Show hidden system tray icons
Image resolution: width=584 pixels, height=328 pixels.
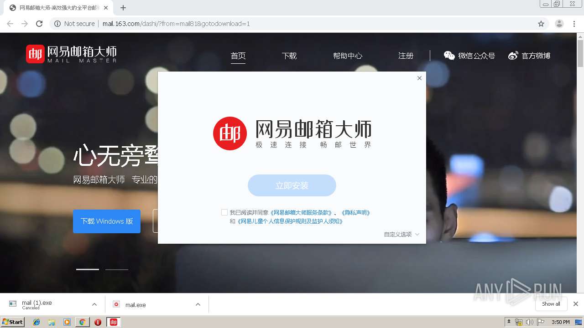coord(509,322)
